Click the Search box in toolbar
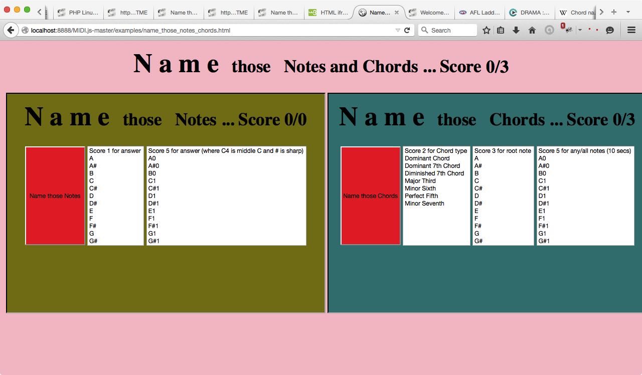This screenshot has width=642, height=375. click(447, 30)
